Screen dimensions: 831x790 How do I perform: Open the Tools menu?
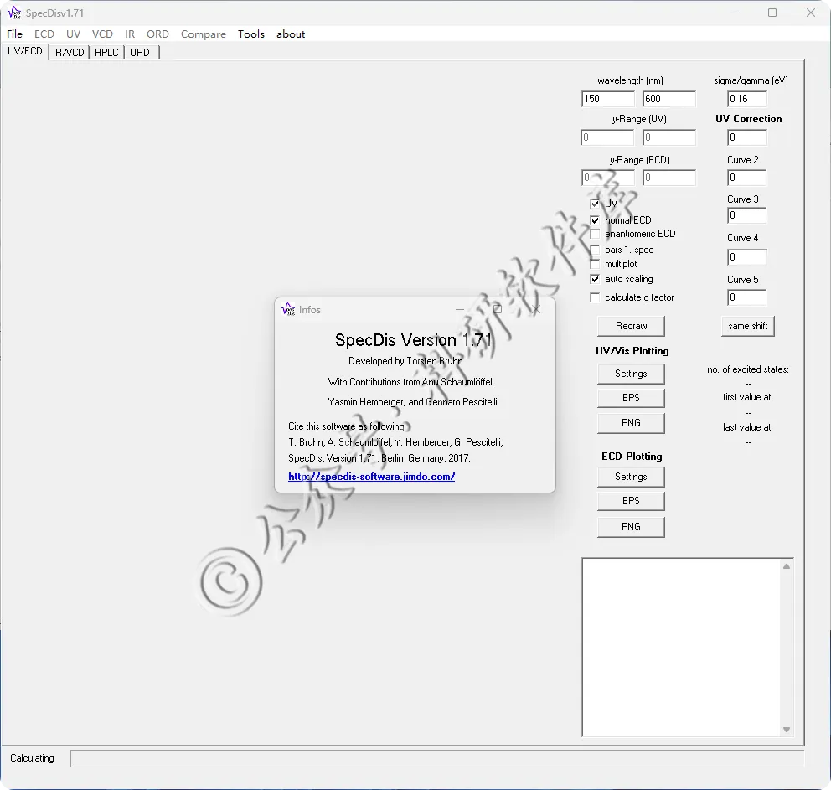pos(251,34)
